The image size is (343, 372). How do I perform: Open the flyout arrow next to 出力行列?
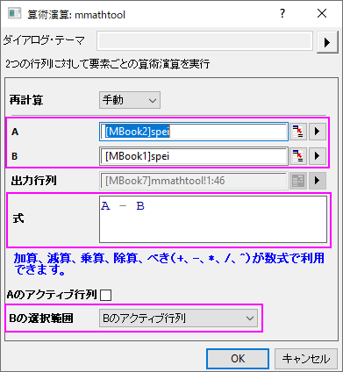pyautogui.click(x=318, y=181)
